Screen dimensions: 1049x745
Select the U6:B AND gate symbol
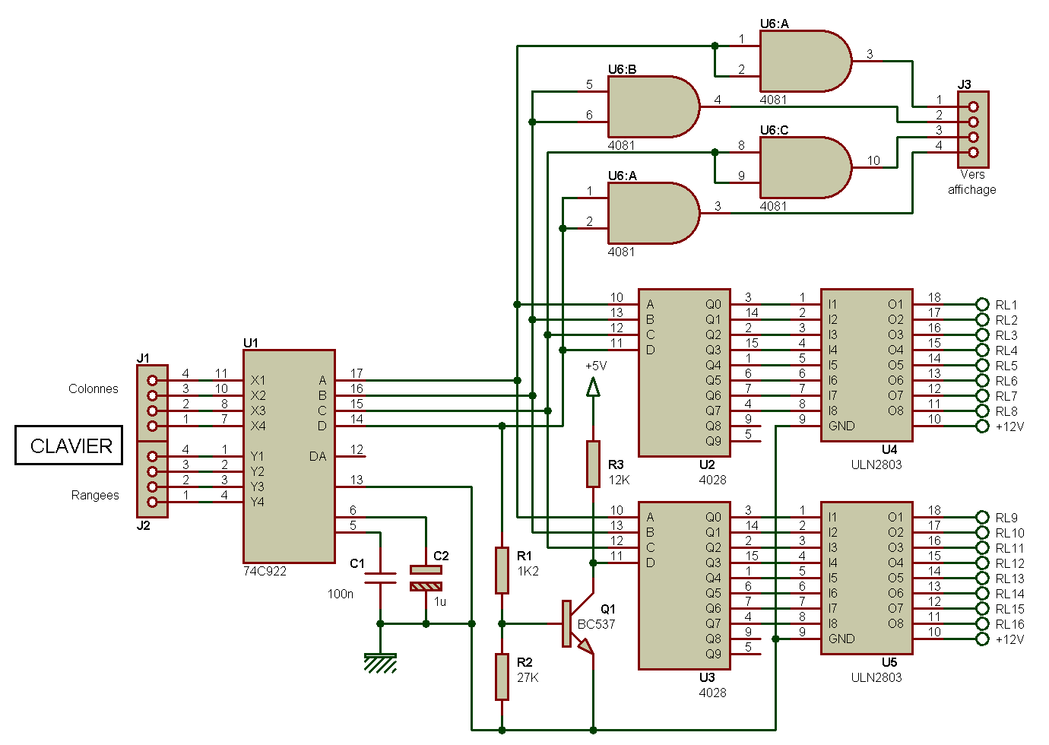pyautogui.click(x=654, y=106)
